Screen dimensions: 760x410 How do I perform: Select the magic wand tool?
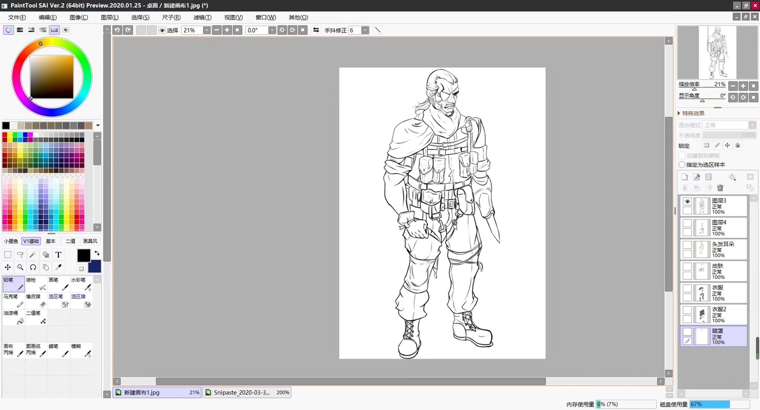(x=33, y=255)
